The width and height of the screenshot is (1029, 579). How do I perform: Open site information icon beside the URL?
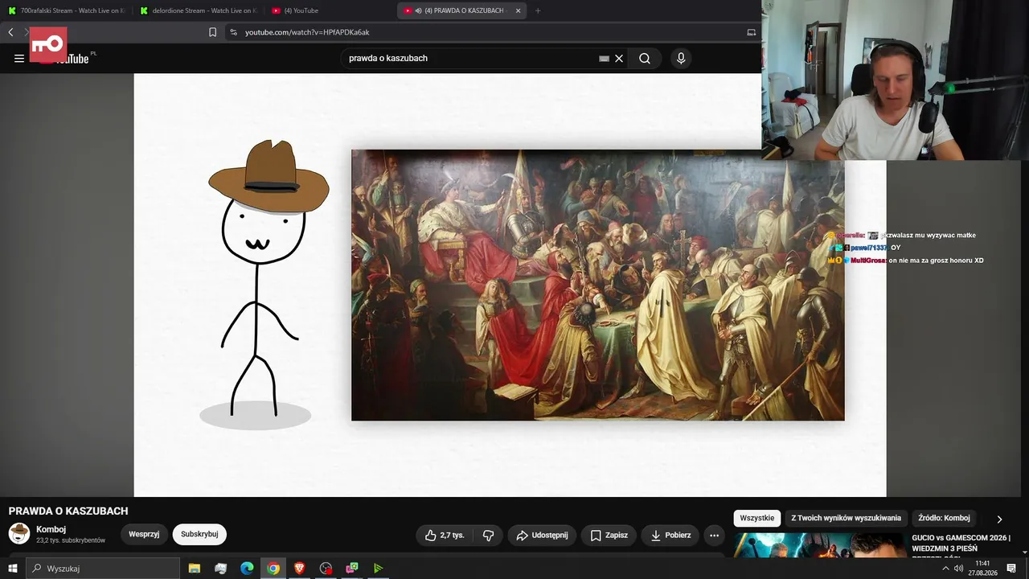(233, 32)
